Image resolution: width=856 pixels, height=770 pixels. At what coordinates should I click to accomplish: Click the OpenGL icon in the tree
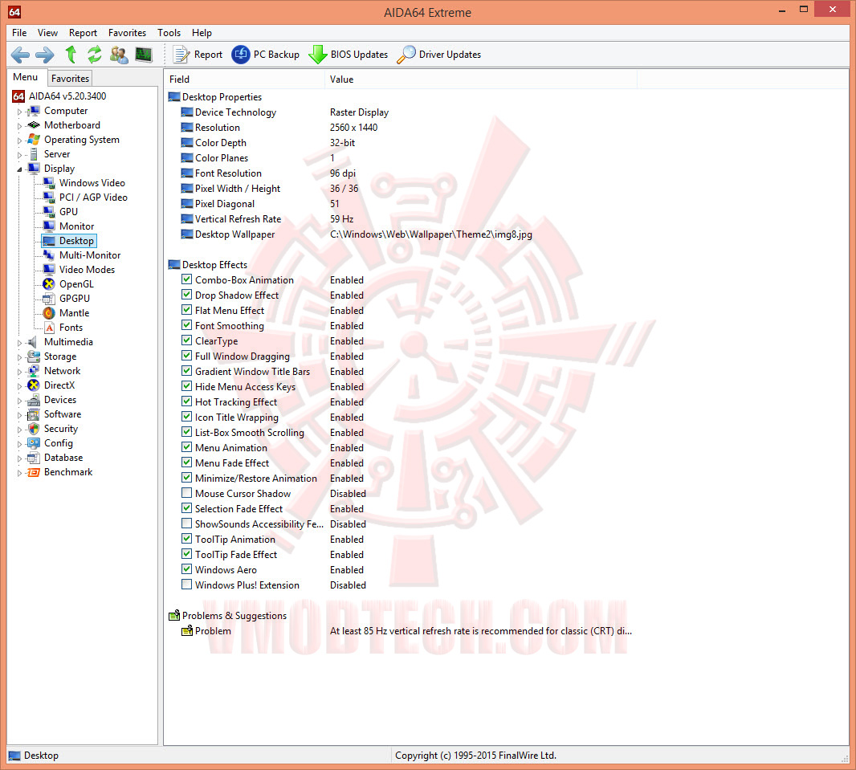(49, 283)
